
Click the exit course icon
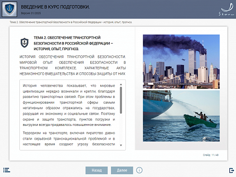(x=231, y=170)
